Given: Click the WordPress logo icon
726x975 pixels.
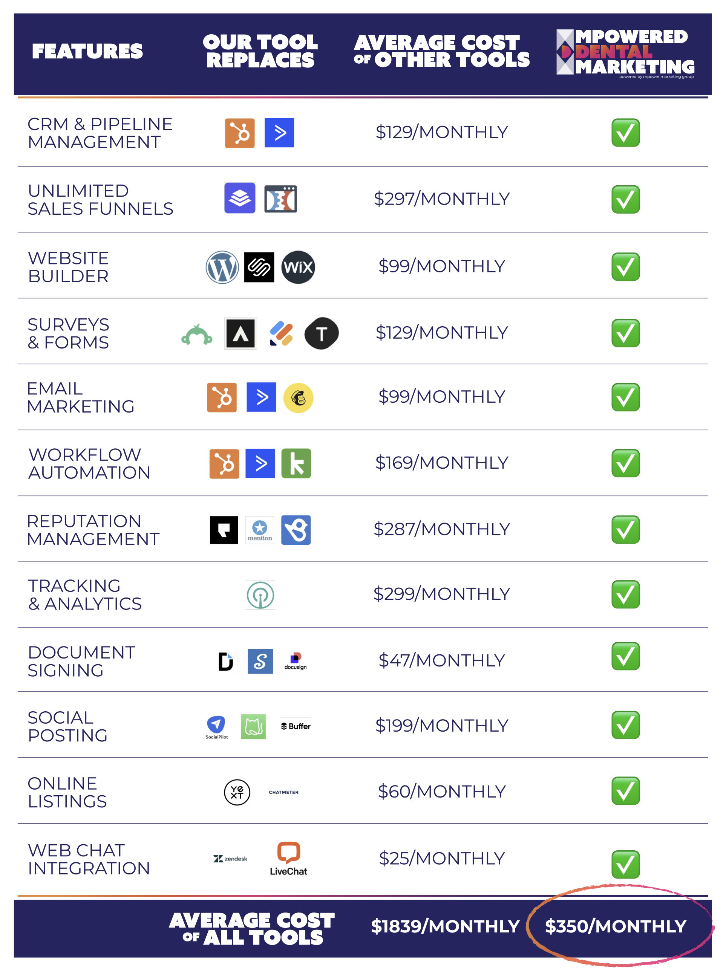Looking at the screenshot, I should pyautogui.click(x=222, y=267).
